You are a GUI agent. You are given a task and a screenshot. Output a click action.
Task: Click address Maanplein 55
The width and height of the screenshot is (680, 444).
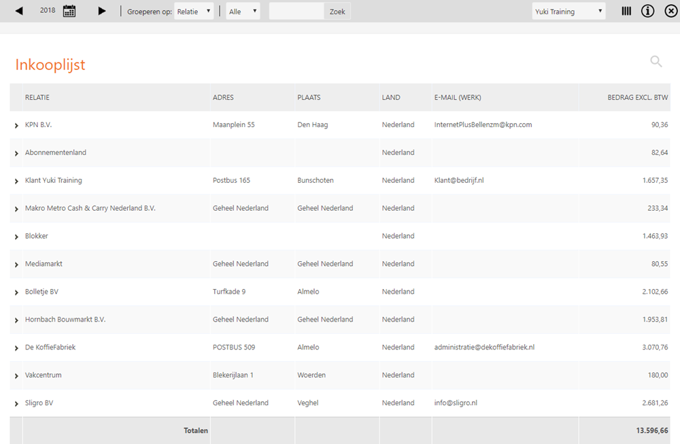(234, 124)
